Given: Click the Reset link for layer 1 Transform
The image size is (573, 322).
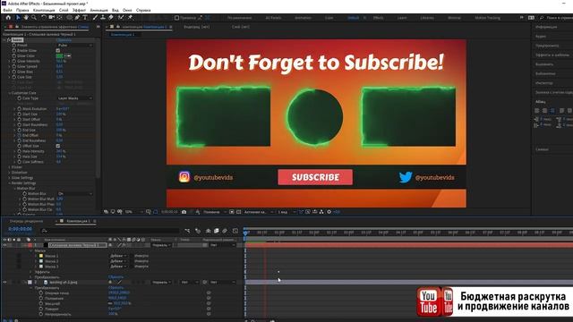Looking at the screenshot, I should point(115,277).
